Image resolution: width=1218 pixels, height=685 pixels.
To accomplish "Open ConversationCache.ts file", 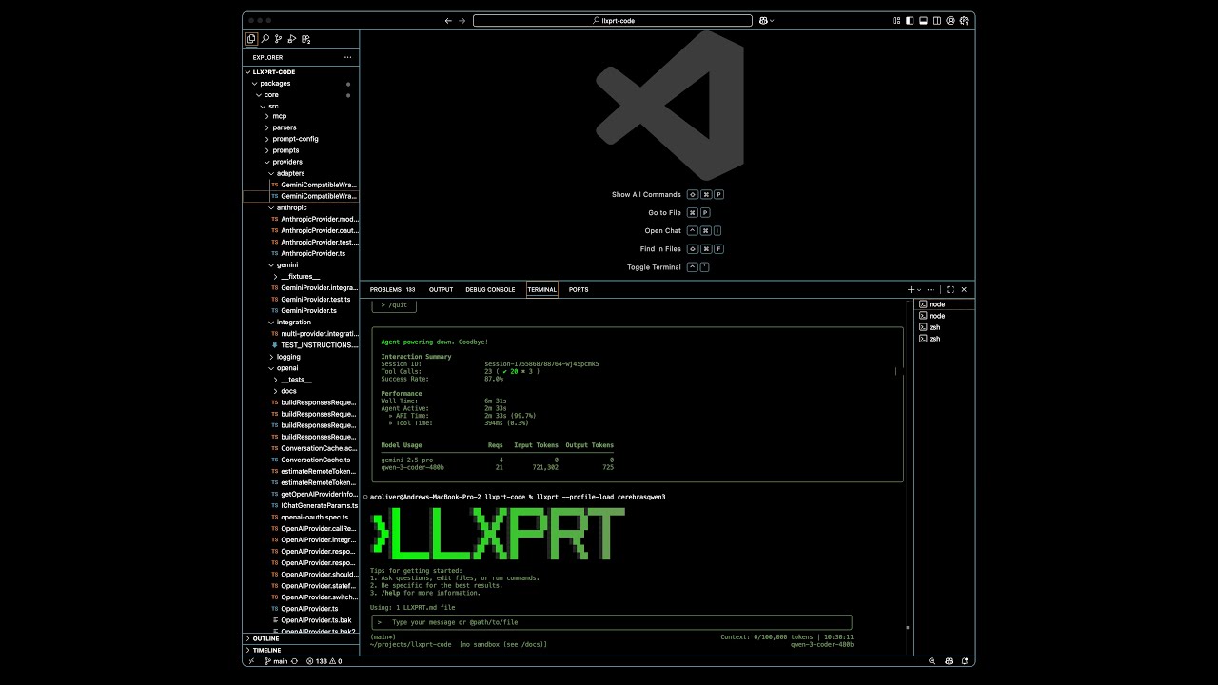I will point(301,460).
